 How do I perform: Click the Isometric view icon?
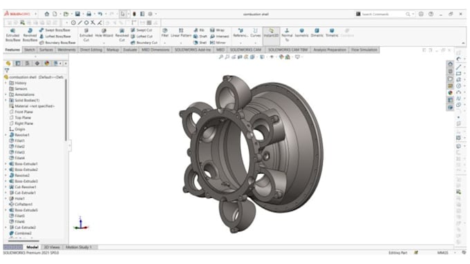pyautogui.click(x=301, y=33)
